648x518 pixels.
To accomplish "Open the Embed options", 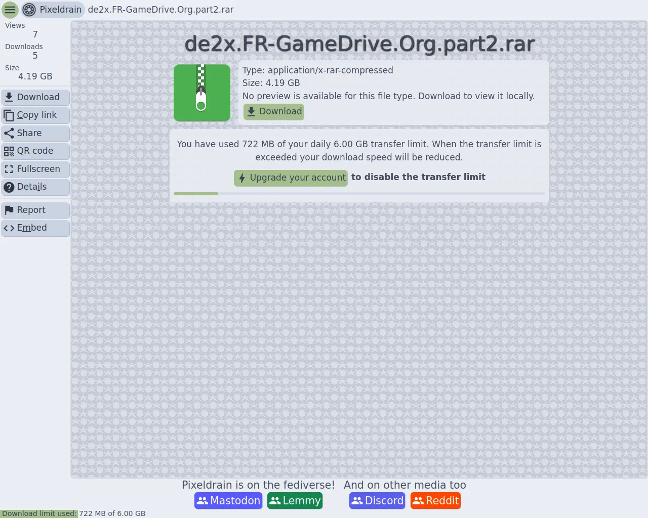I will (x=35, y=228).
